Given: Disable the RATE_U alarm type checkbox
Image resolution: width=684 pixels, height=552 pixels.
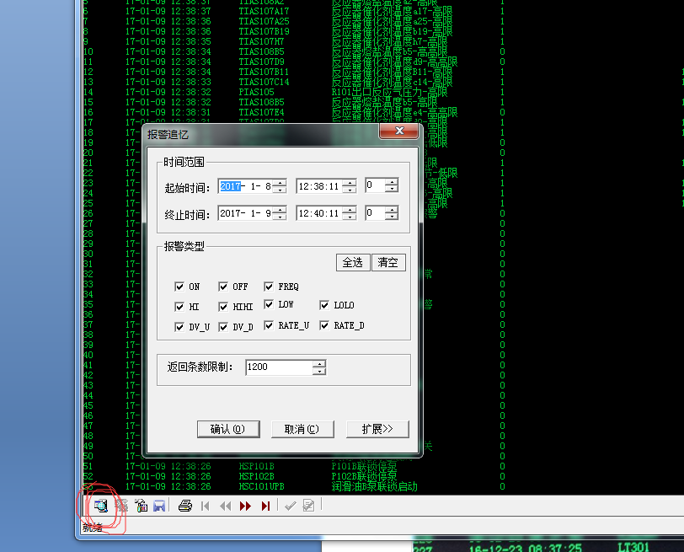Looking at the screenshot, I should click(270, 325).
